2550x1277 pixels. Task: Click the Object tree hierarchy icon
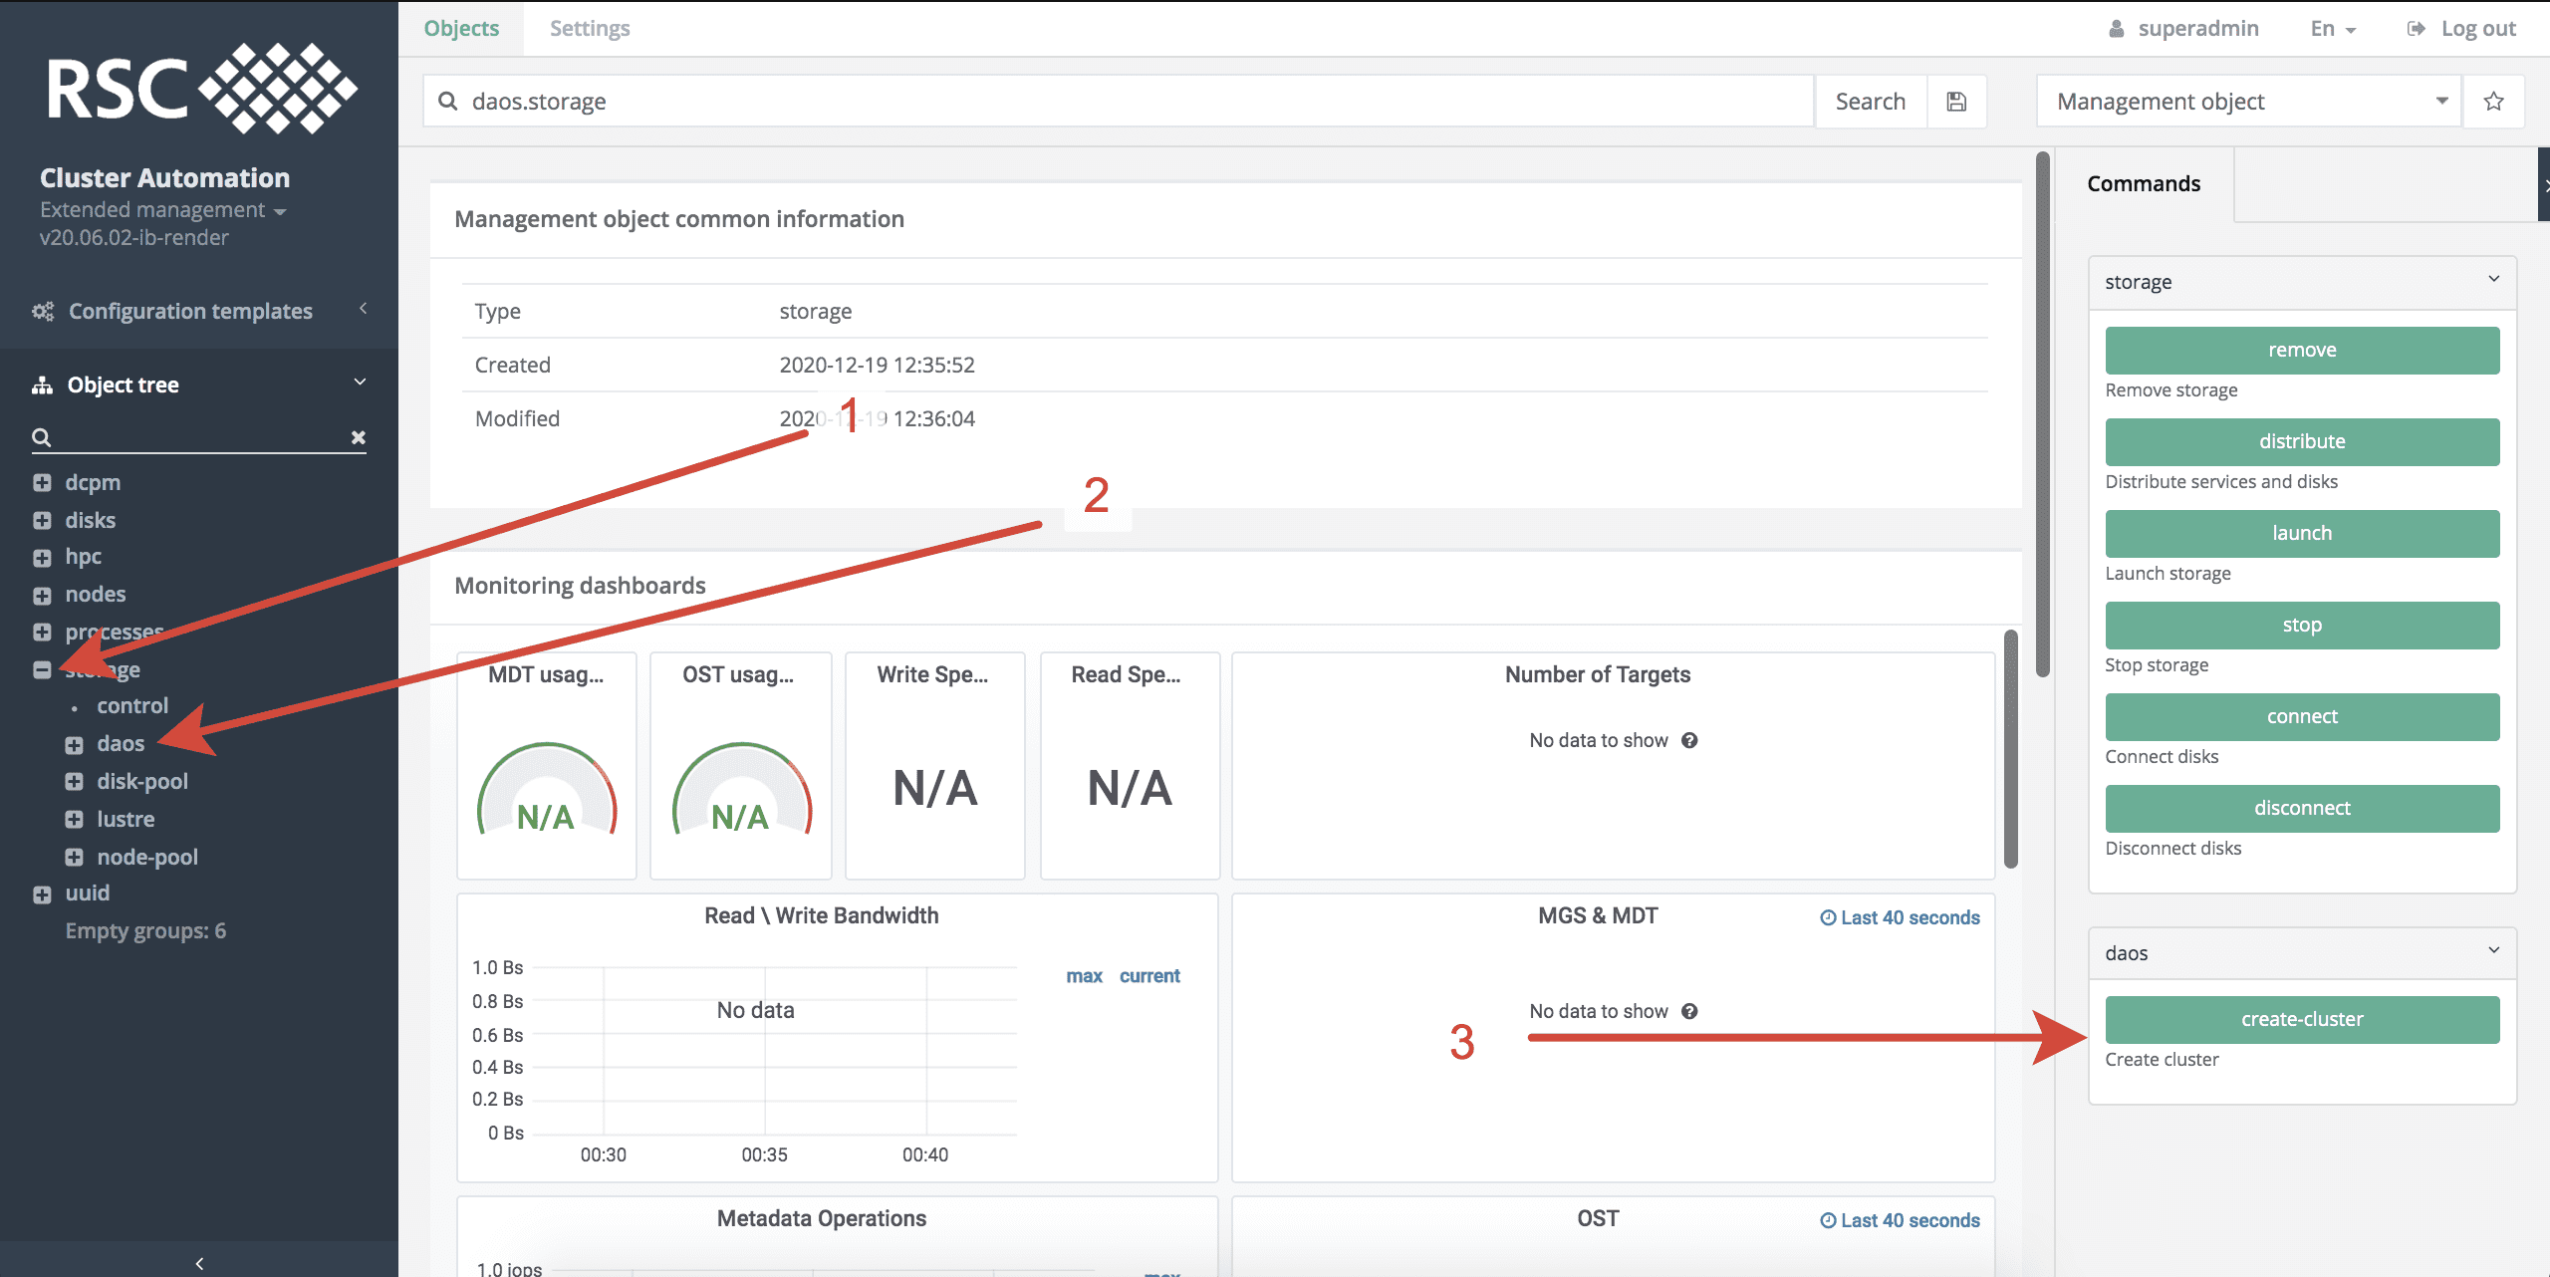click(42, 384)
